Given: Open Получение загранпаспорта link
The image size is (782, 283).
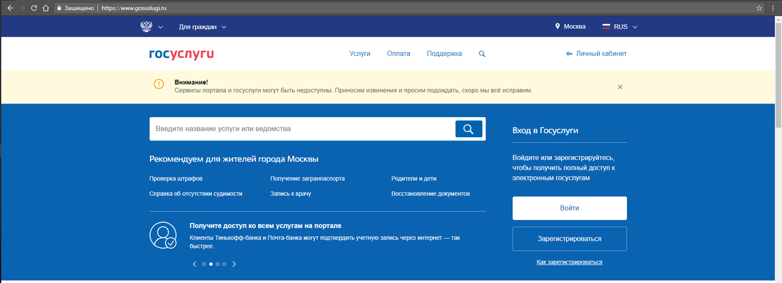Looking at the screenshot, I should tap(308, 178).
